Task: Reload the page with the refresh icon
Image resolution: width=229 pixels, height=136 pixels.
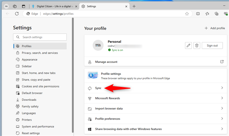Action: [17, 14]
